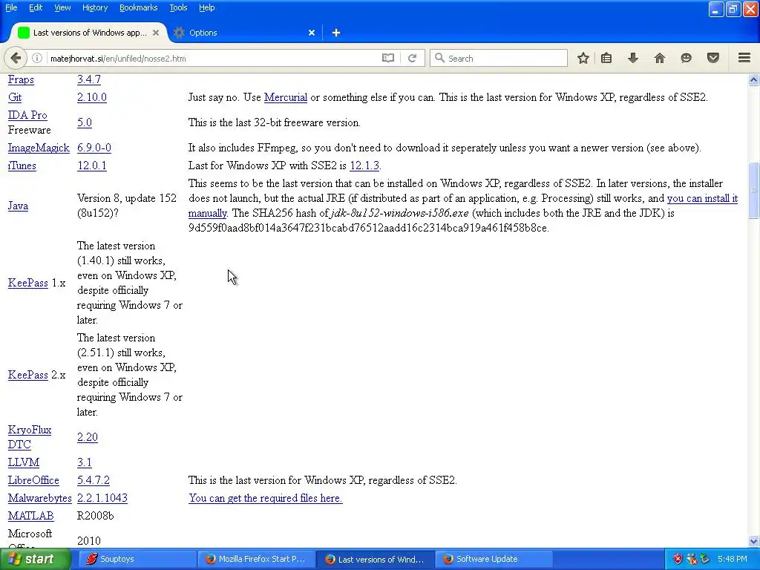Open the View menu
The width and height of the screenshot is (760, 570).
tap(62, 7)
